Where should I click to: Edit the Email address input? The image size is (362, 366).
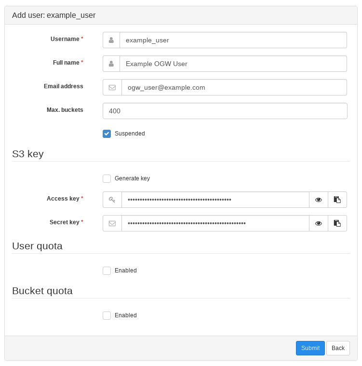(234, 87)
